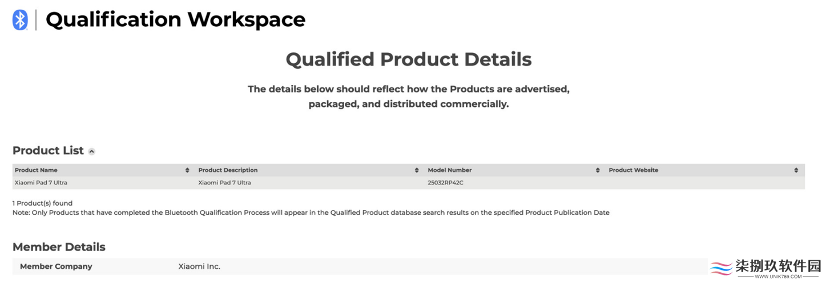822x283 pixels.
Task: Sort by Product Name column arrows
Action: point(187,170)
